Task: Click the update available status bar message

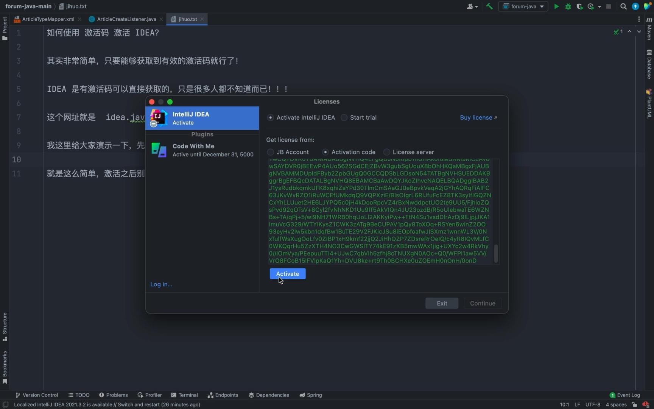Action: click(107, 404)
